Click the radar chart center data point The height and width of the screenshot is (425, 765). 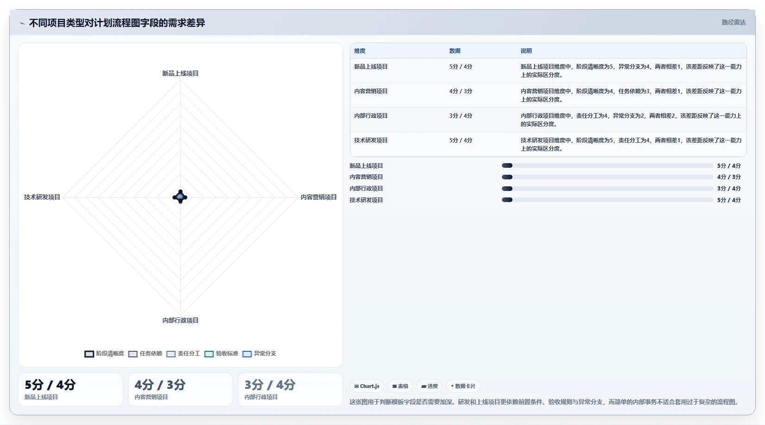[180, 197]
